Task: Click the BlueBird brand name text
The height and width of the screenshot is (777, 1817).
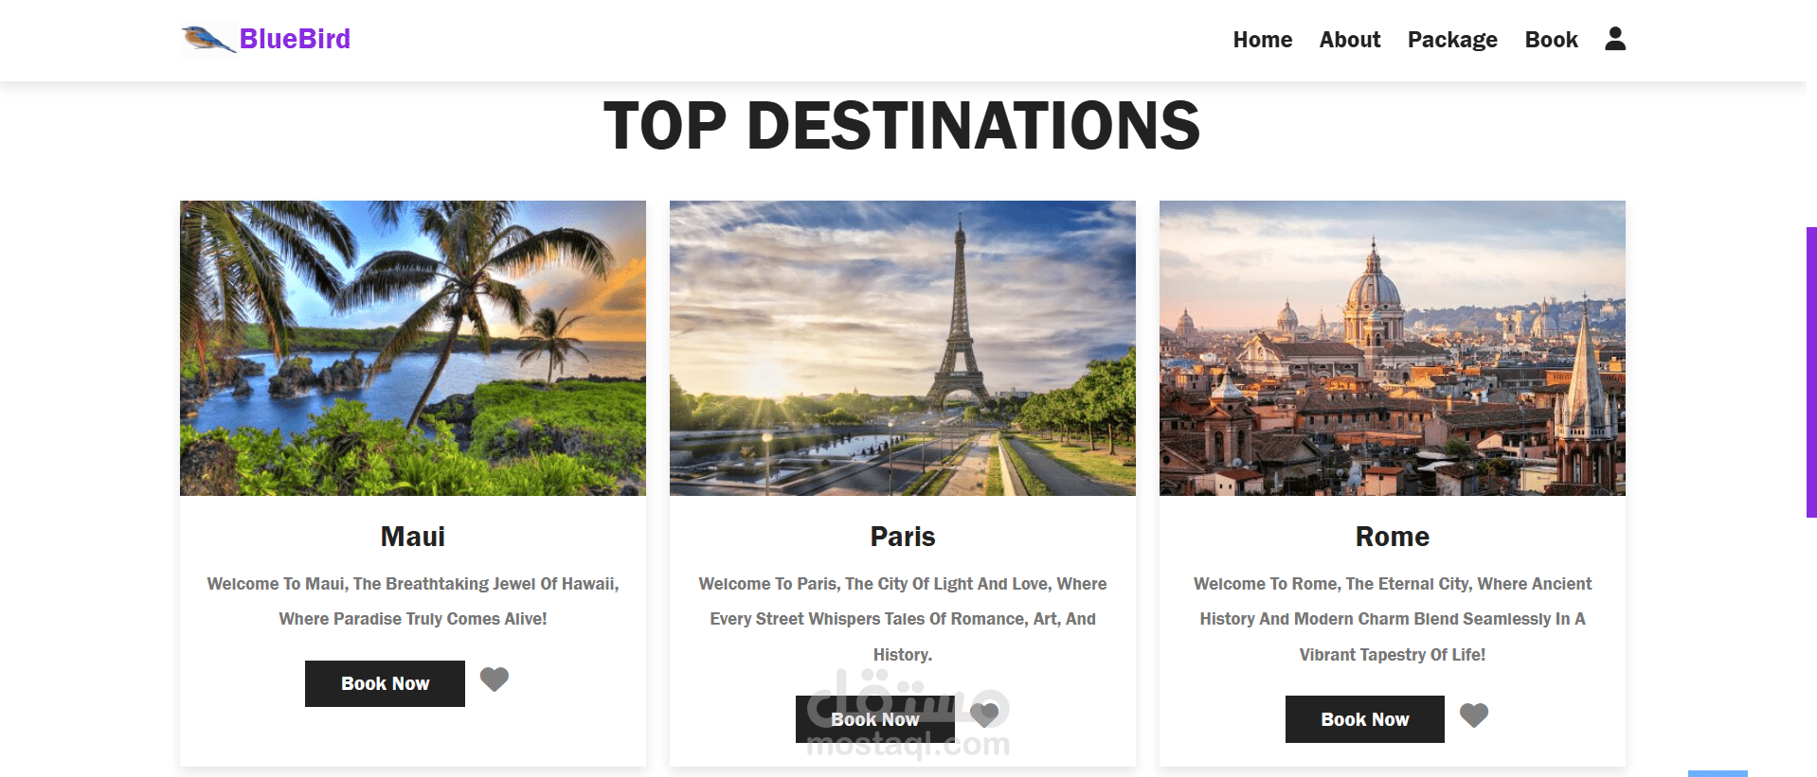Action: 295,39
